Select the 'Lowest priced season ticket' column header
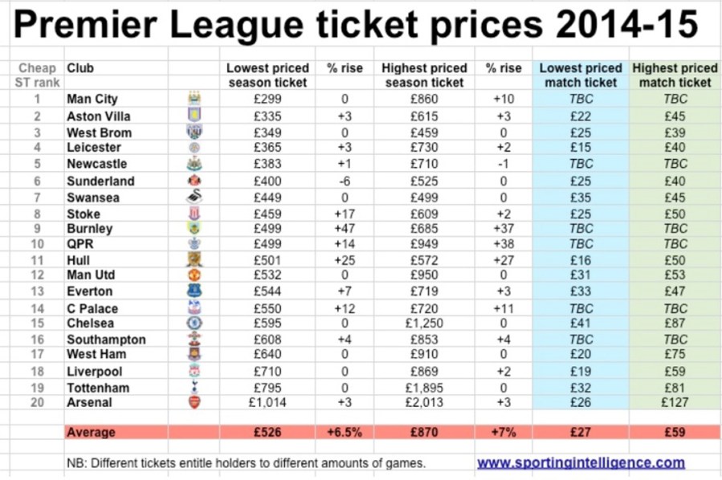Screen dimensions: 722x480 point(265,75)
